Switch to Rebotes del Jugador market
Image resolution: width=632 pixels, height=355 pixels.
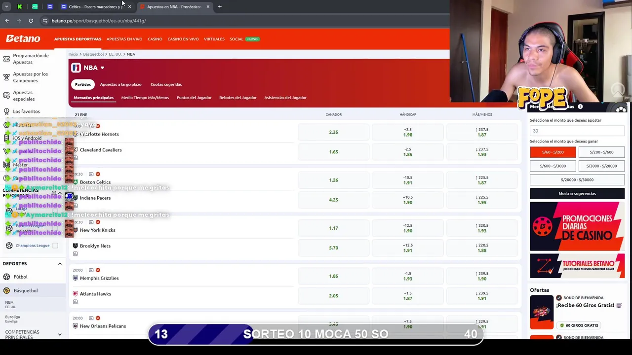pos(237,98)
